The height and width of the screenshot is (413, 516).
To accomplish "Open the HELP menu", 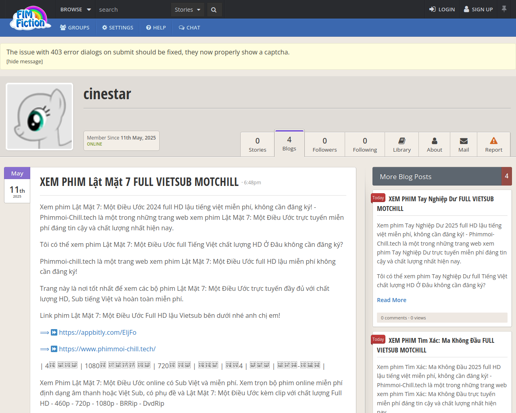I will (x=156, y=27).
